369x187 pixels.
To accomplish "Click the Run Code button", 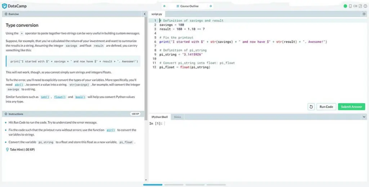I will point(326,107).
